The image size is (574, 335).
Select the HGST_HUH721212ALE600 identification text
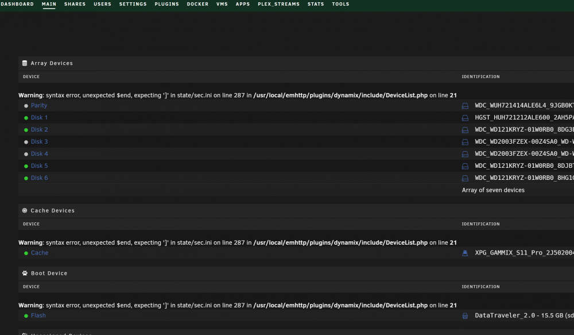524,117
